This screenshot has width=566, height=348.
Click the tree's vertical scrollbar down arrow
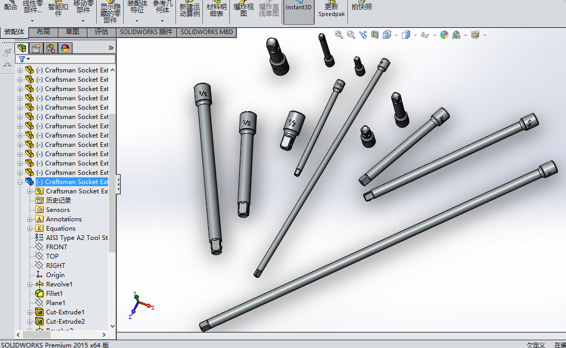pos(112,326)
